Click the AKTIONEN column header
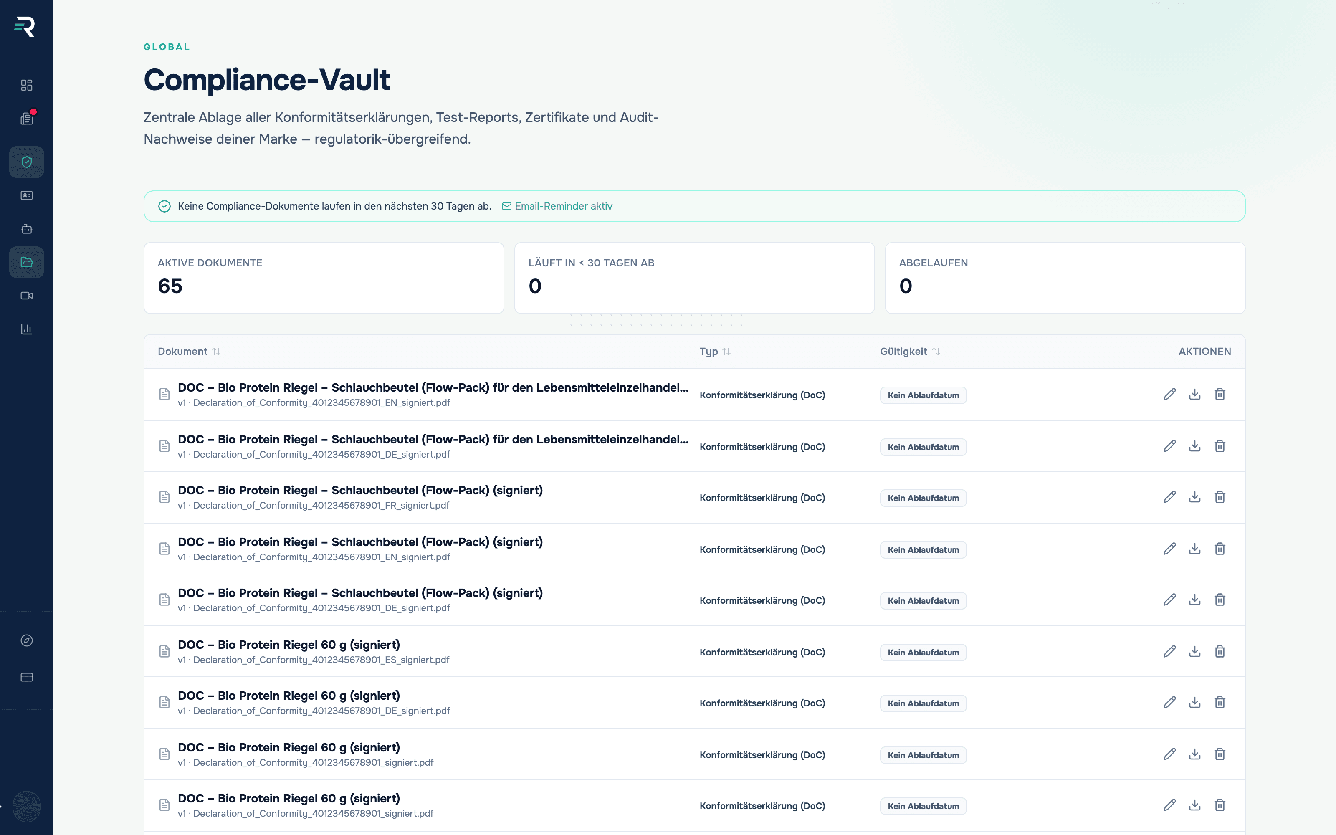1336x835 pixels. point(1204,351)
